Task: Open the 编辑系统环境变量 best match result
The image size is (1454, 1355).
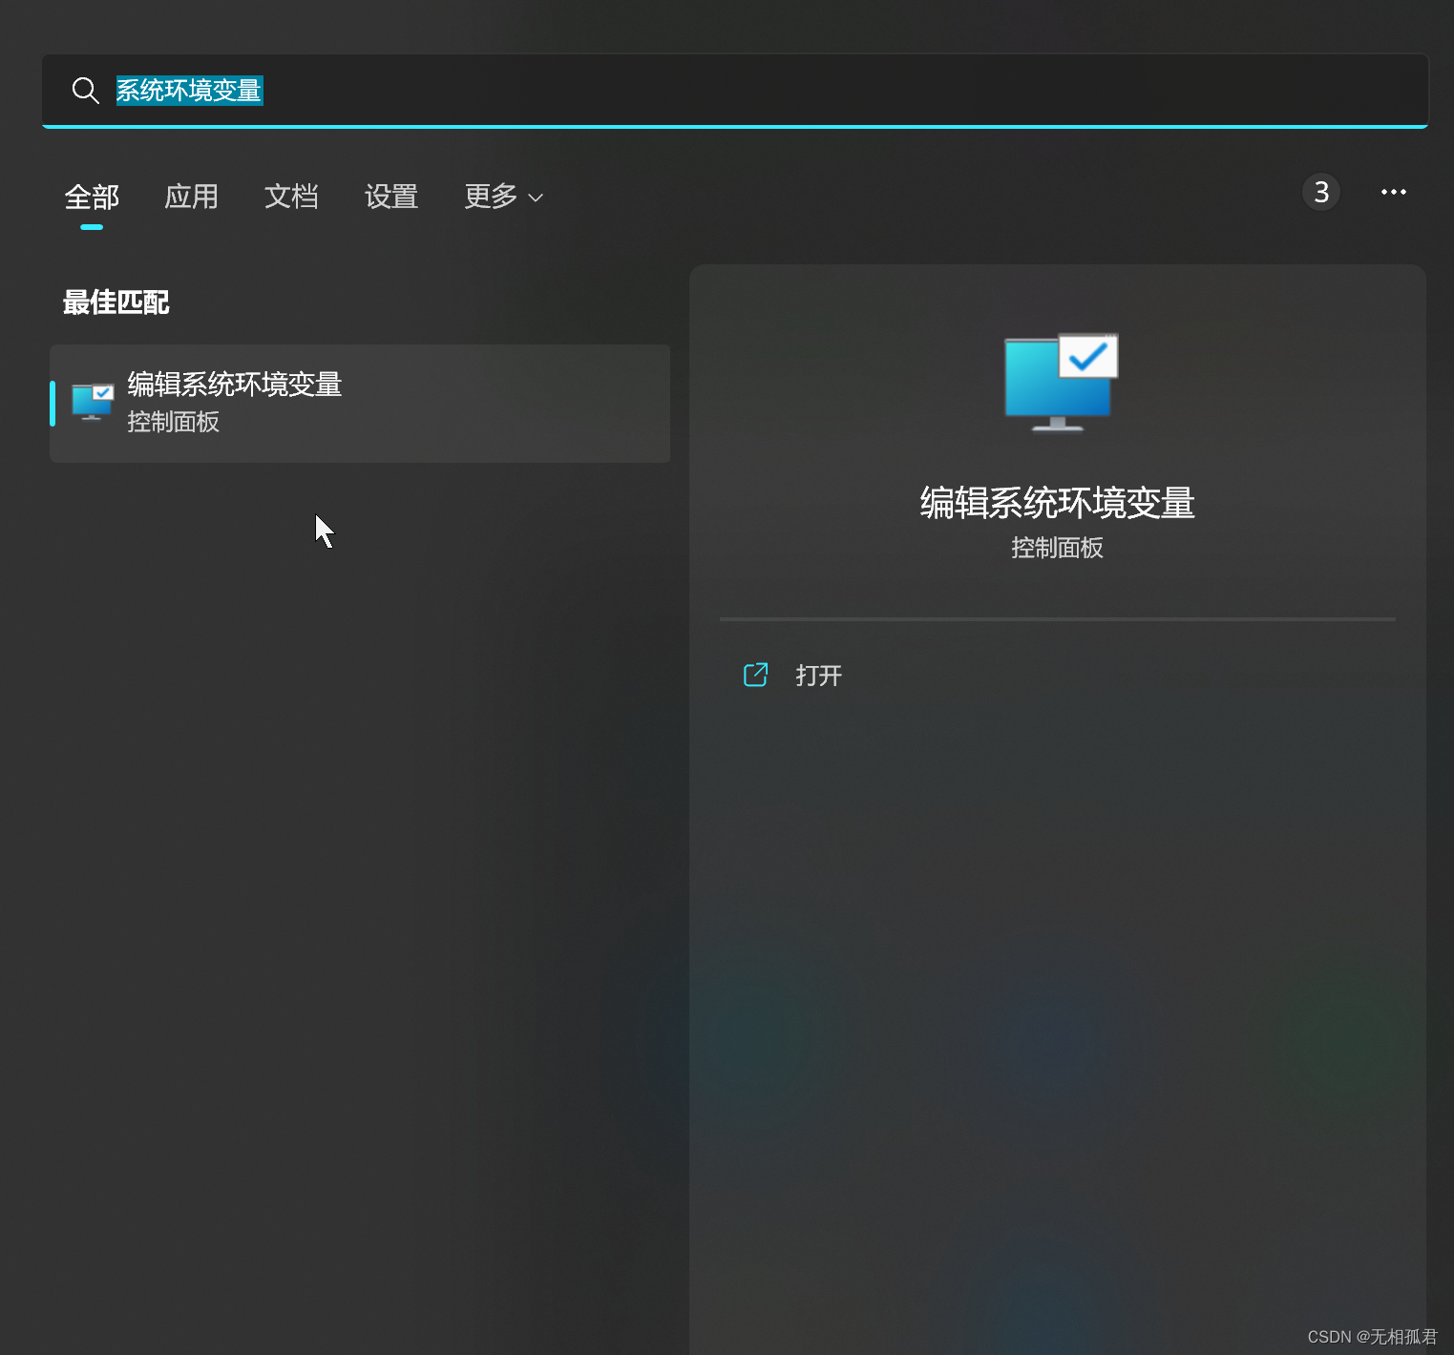Action: 360,404
